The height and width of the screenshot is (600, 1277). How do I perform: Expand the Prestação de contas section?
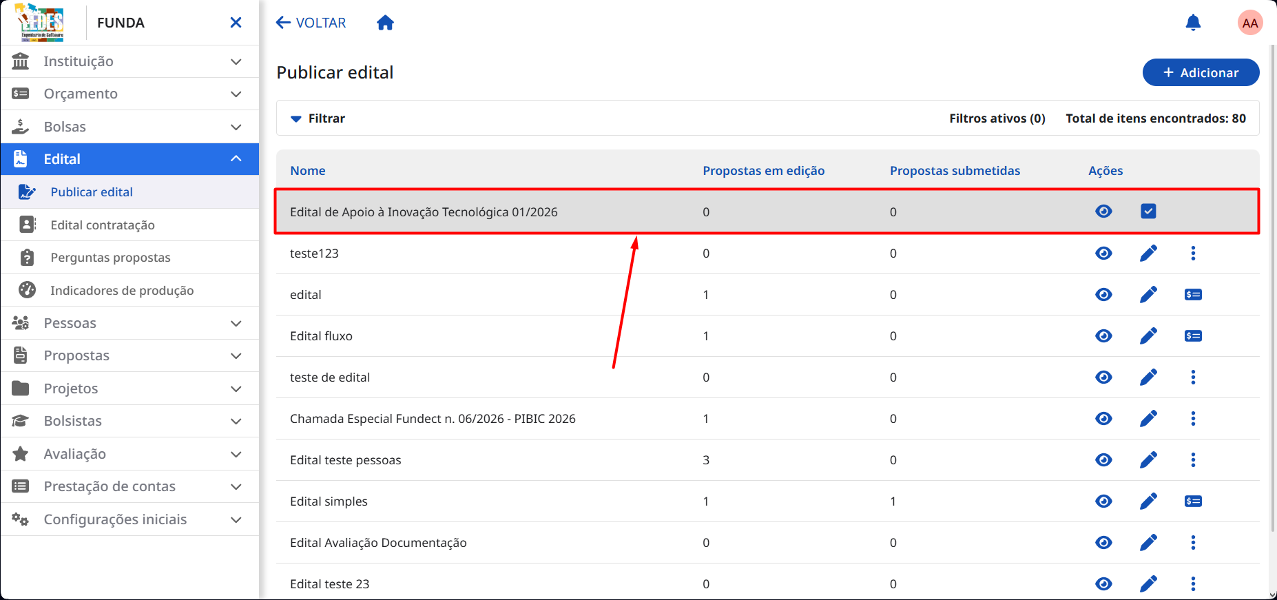pyautogui.click(x=129, y=486)
